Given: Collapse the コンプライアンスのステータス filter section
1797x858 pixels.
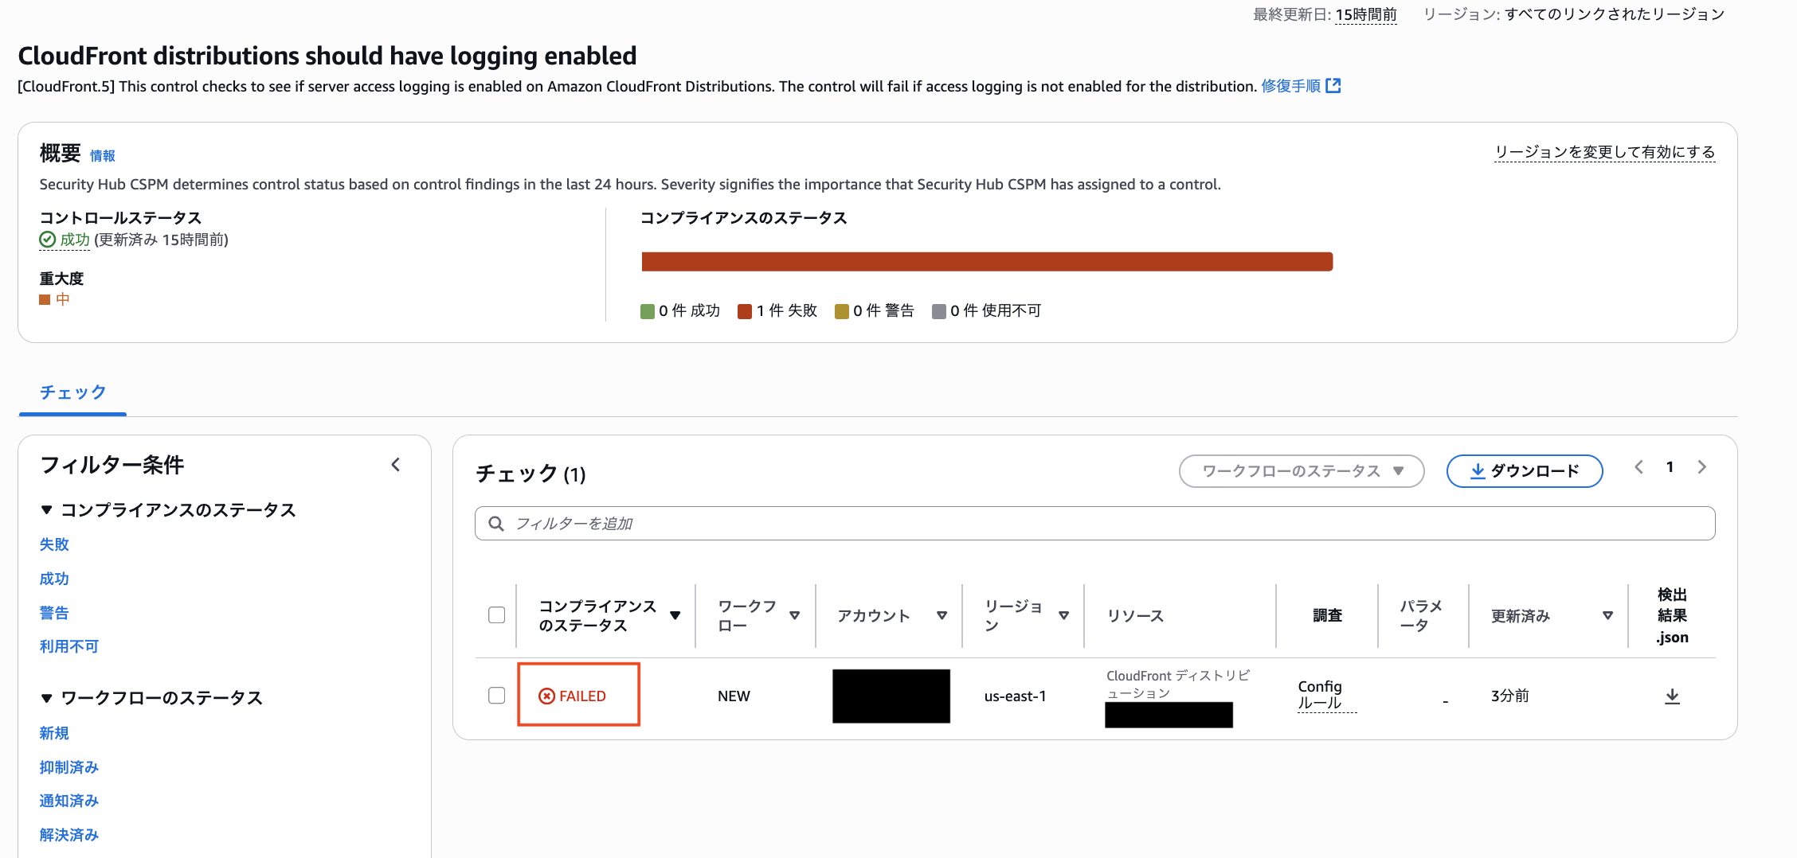Looking at the screenshot, I should coord(46,510).
